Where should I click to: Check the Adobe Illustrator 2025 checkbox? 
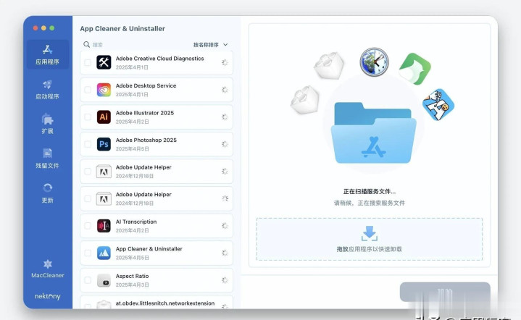tap(88, 117)
